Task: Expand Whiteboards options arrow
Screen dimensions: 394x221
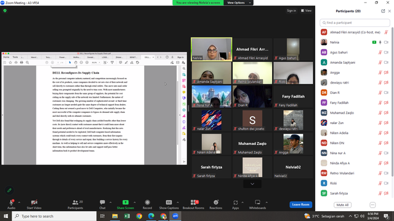Action: 267,202
